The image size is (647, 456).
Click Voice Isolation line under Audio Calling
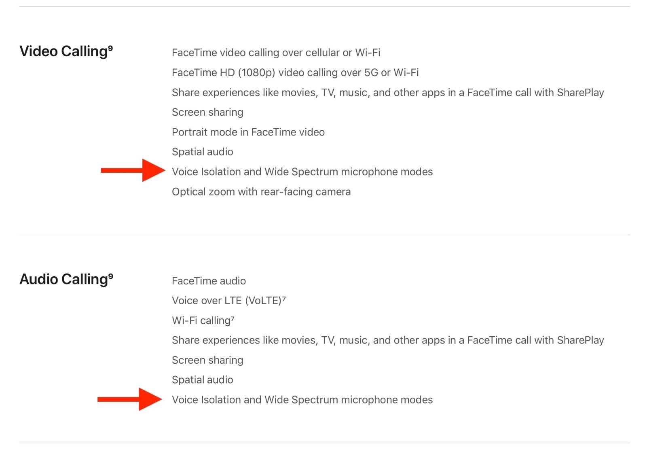coord(302,400)
